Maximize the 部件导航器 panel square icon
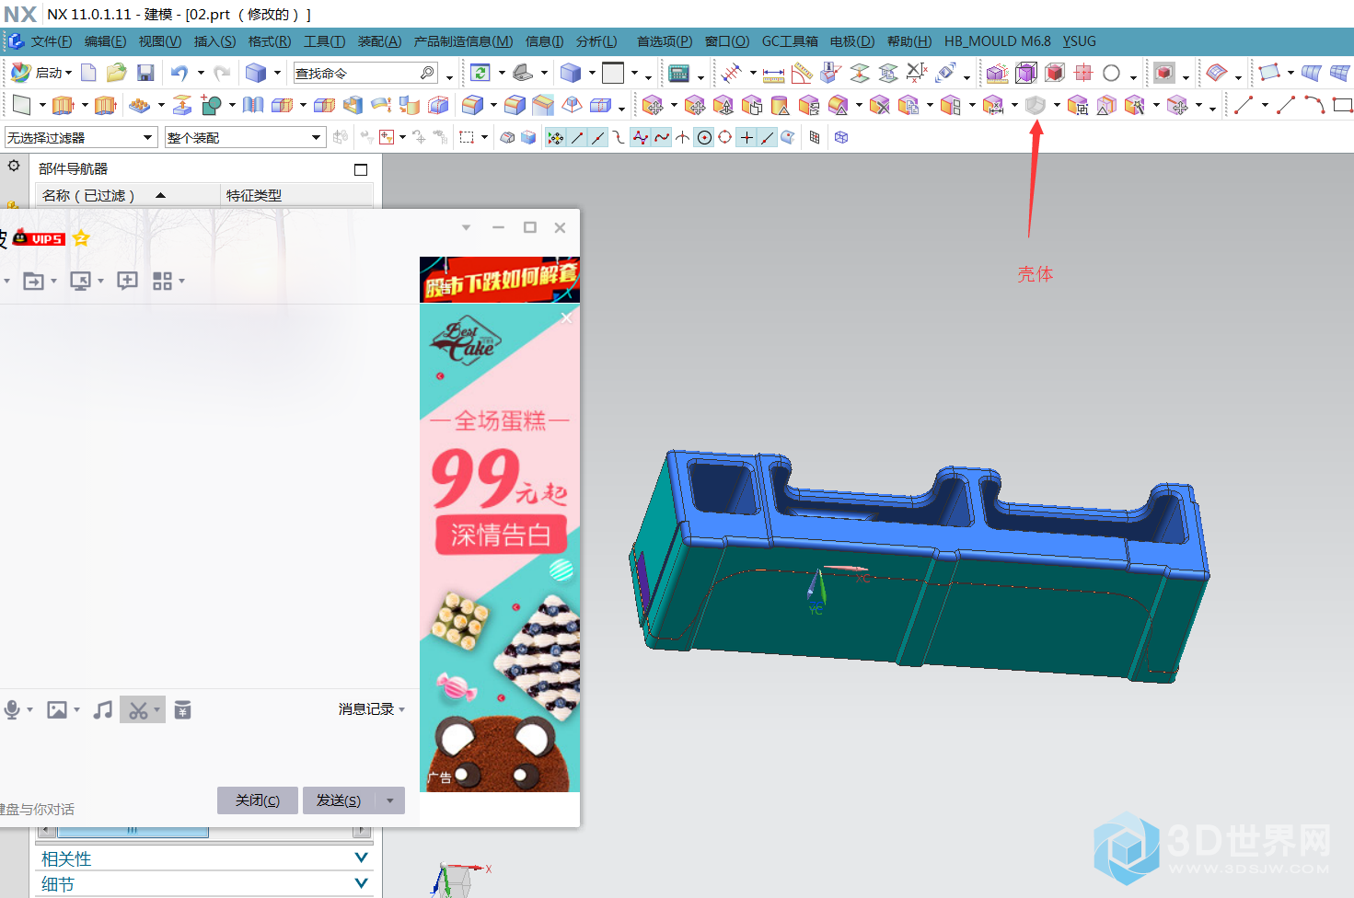 click(361, 169)
